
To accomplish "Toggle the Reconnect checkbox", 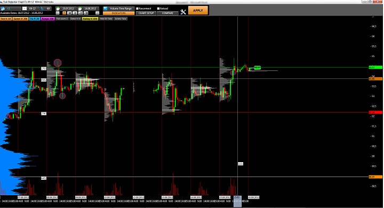I will point(138,9).
